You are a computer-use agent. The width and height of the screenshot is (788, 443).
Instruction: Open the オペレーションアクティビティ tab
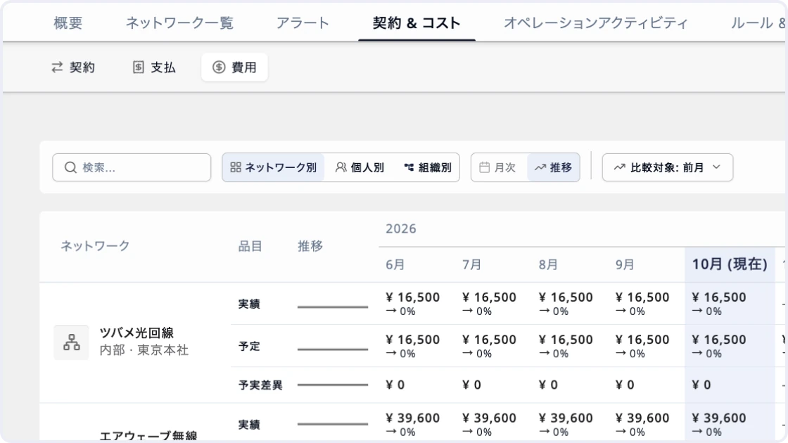click(595, 23)
